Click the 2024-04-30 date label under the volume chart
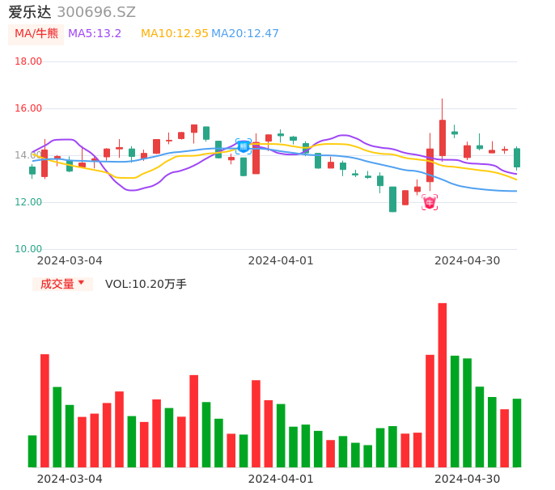This screenshot has height=490, width=555. coord(467,479)
